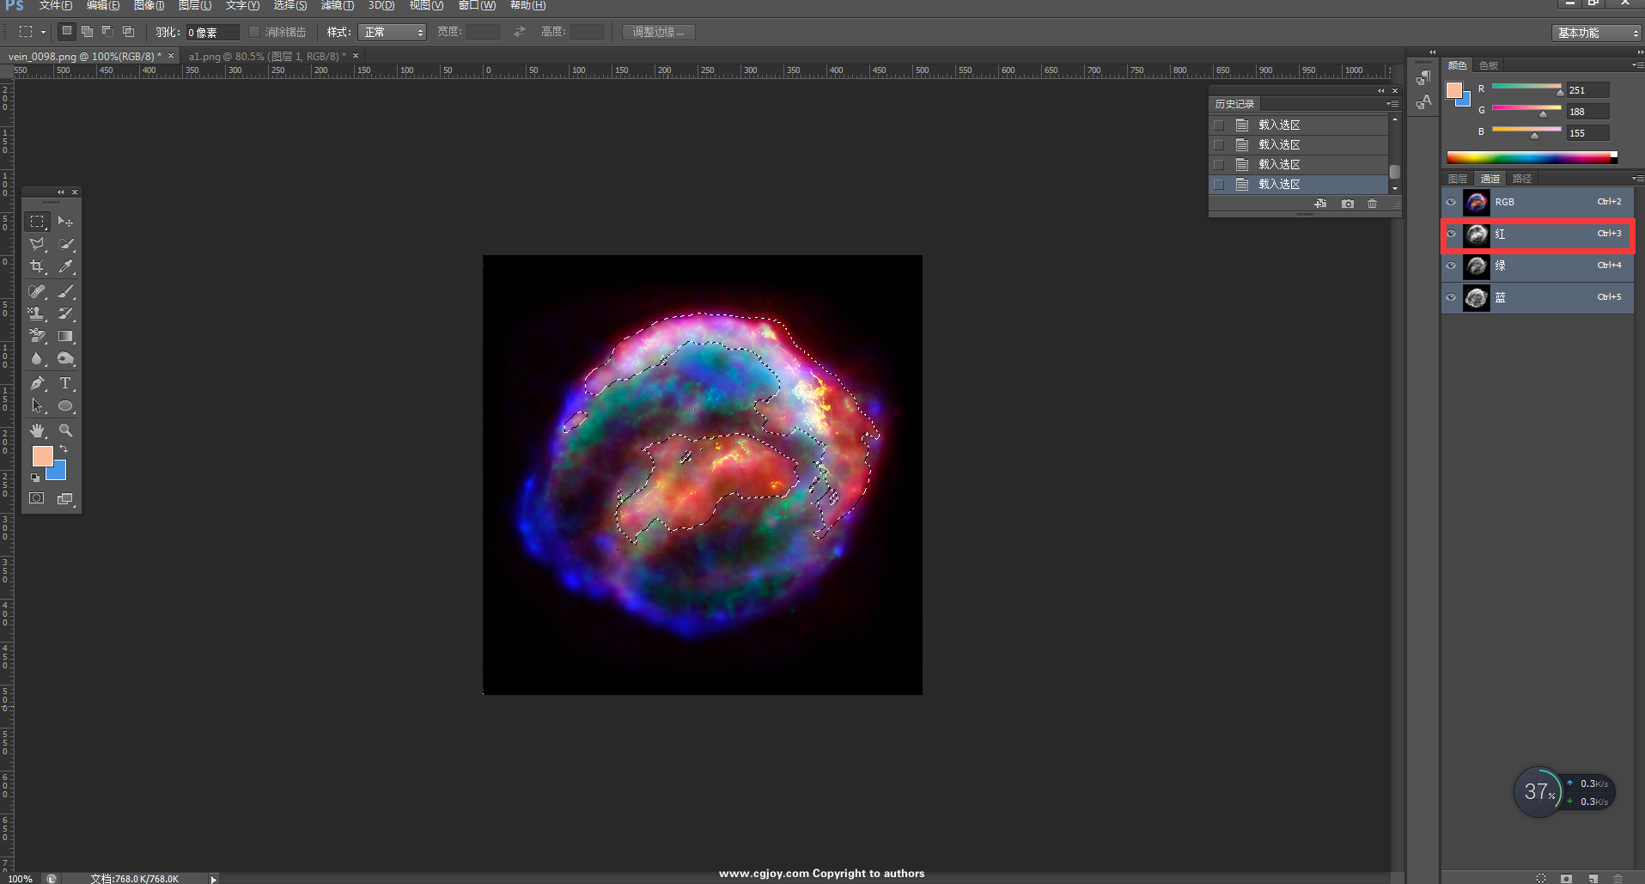Open the 文件(F) menu
This screenshot has height=884, width=1645.
(x=56, y=5)
